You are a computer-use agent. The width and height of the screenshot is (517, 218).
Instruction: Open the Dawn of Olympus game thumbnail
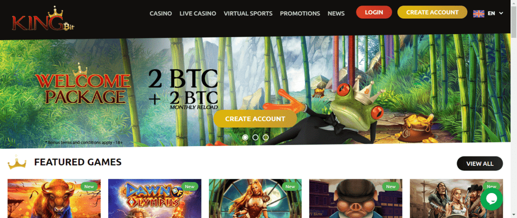click(x=155, y=199)
